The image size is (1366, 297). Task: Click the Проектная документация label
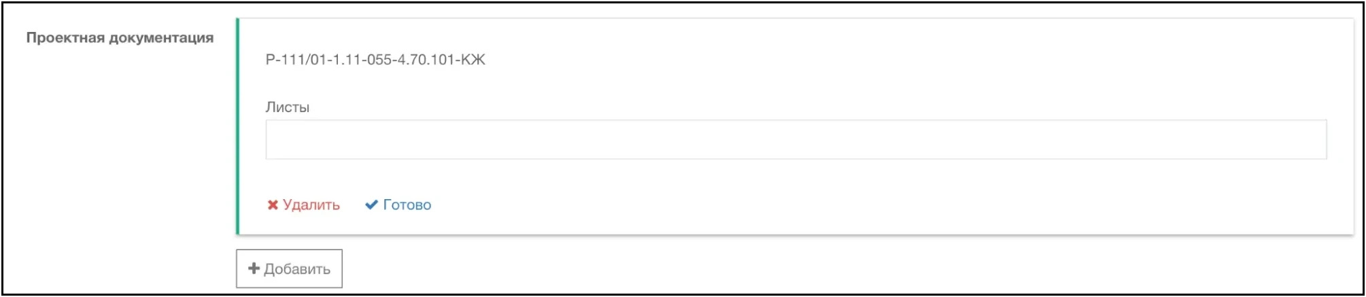tap(120, 38)
